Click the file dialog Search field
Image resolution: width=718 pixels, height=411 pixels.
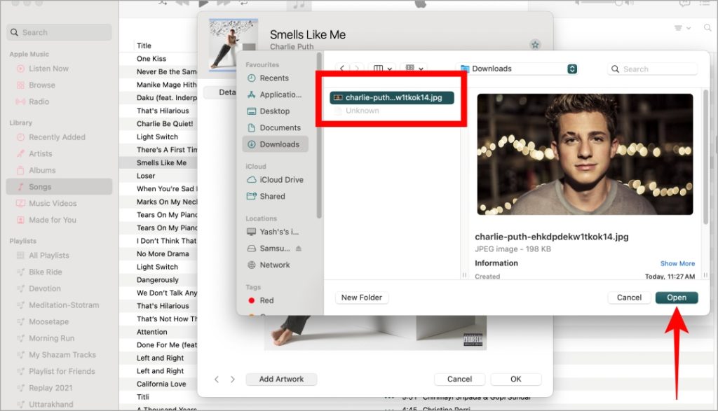(x=653, y=69)
